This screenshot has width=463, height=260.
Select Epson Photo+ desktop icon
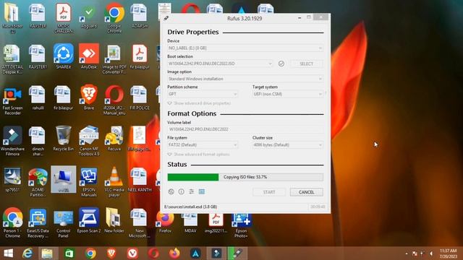[x=241, y=225]
